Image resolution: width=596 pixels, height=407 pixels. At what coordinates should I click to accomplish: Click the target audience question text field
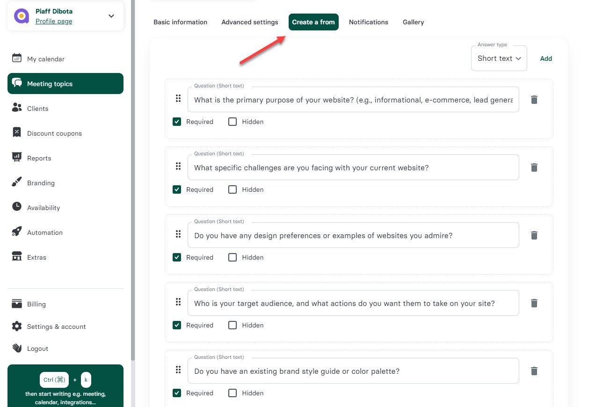(x=353, y=303)
